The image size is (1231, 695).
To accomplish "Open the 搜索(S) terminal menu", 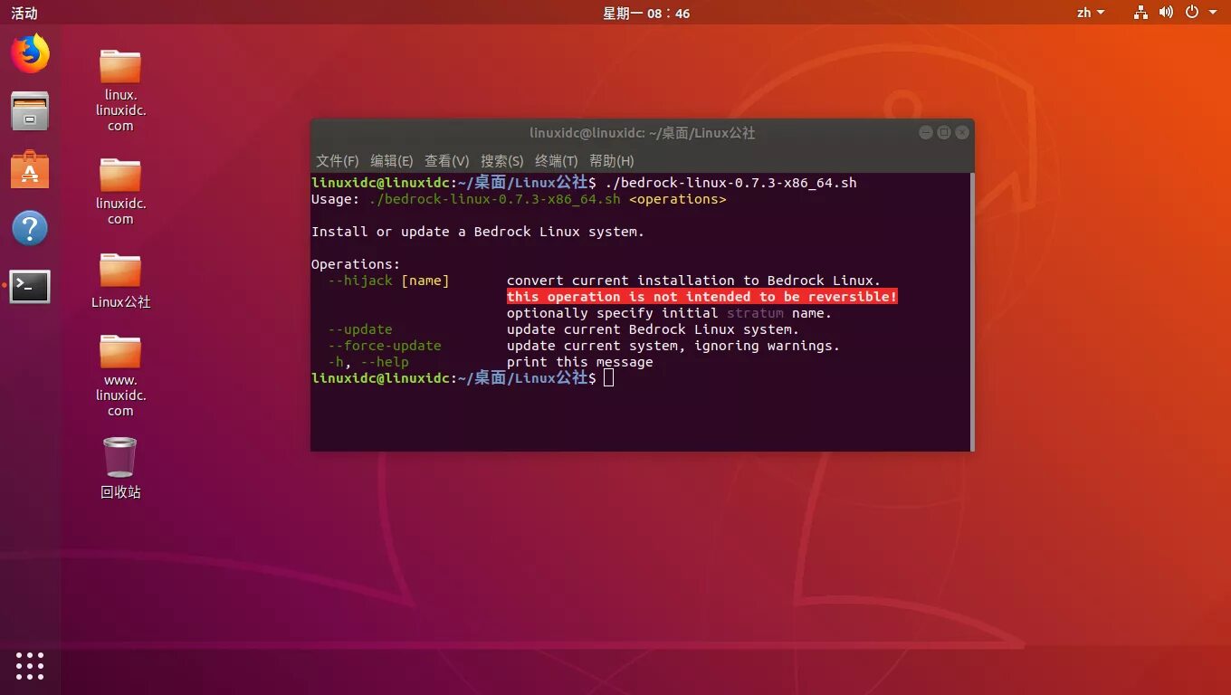I will (x=501, y=160).
